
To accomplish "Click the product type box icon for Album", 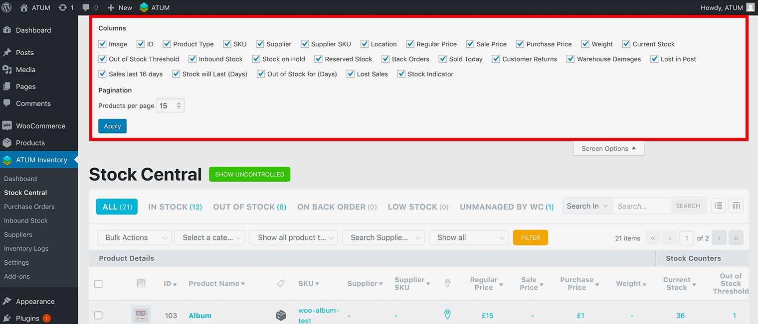I will [281, 315].
